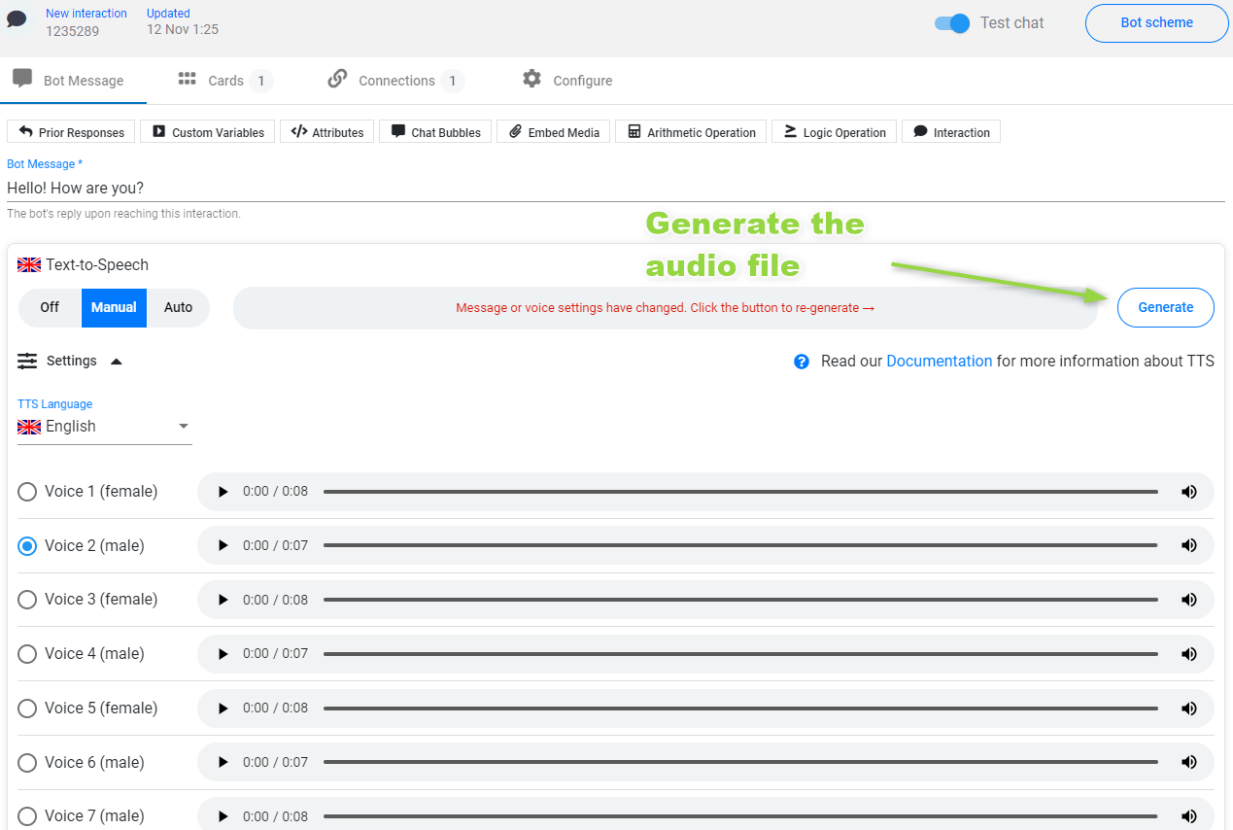The height and width of the screenshot is (830, 1233).
Task: Seek within the Voice 4 (male) progress bar
Action: click(x=740, y=654)
